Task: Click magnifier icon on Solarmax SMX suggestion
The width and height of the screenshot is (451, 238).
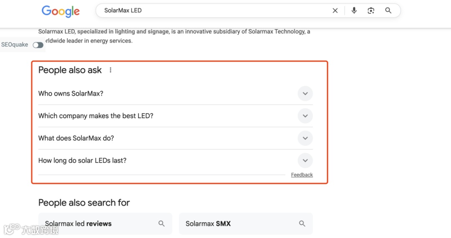Action: click(x=302, y=224)
